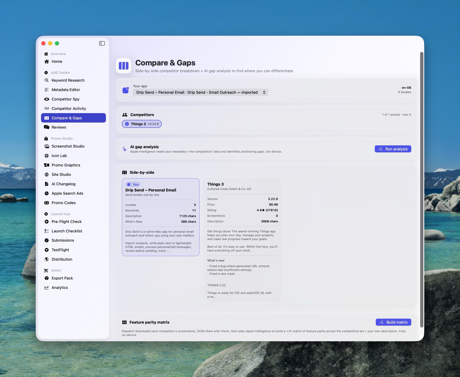This screenshot has width=460, height=377.
Task: Click the Distribution globe icon
Action: (47, 259)
